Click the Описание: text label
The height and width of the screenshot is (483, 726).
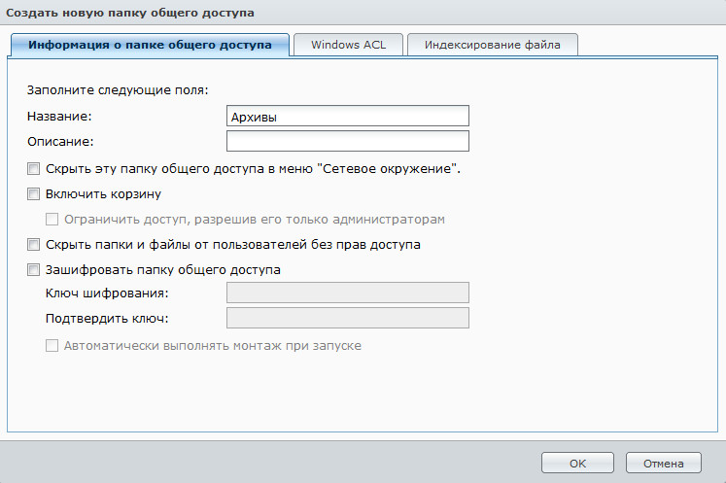[x=58, y=142]
